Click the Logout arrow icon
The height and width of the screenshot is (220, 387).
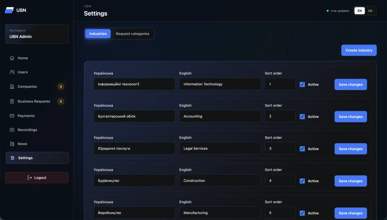click(x=30, y=178)
